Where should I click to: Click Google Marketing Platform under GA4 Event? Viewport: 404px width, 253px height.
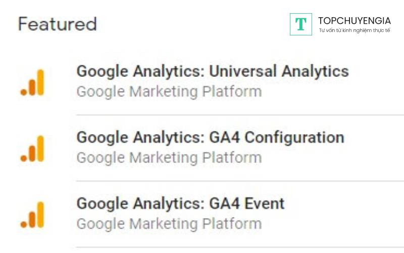coord(169,224)
